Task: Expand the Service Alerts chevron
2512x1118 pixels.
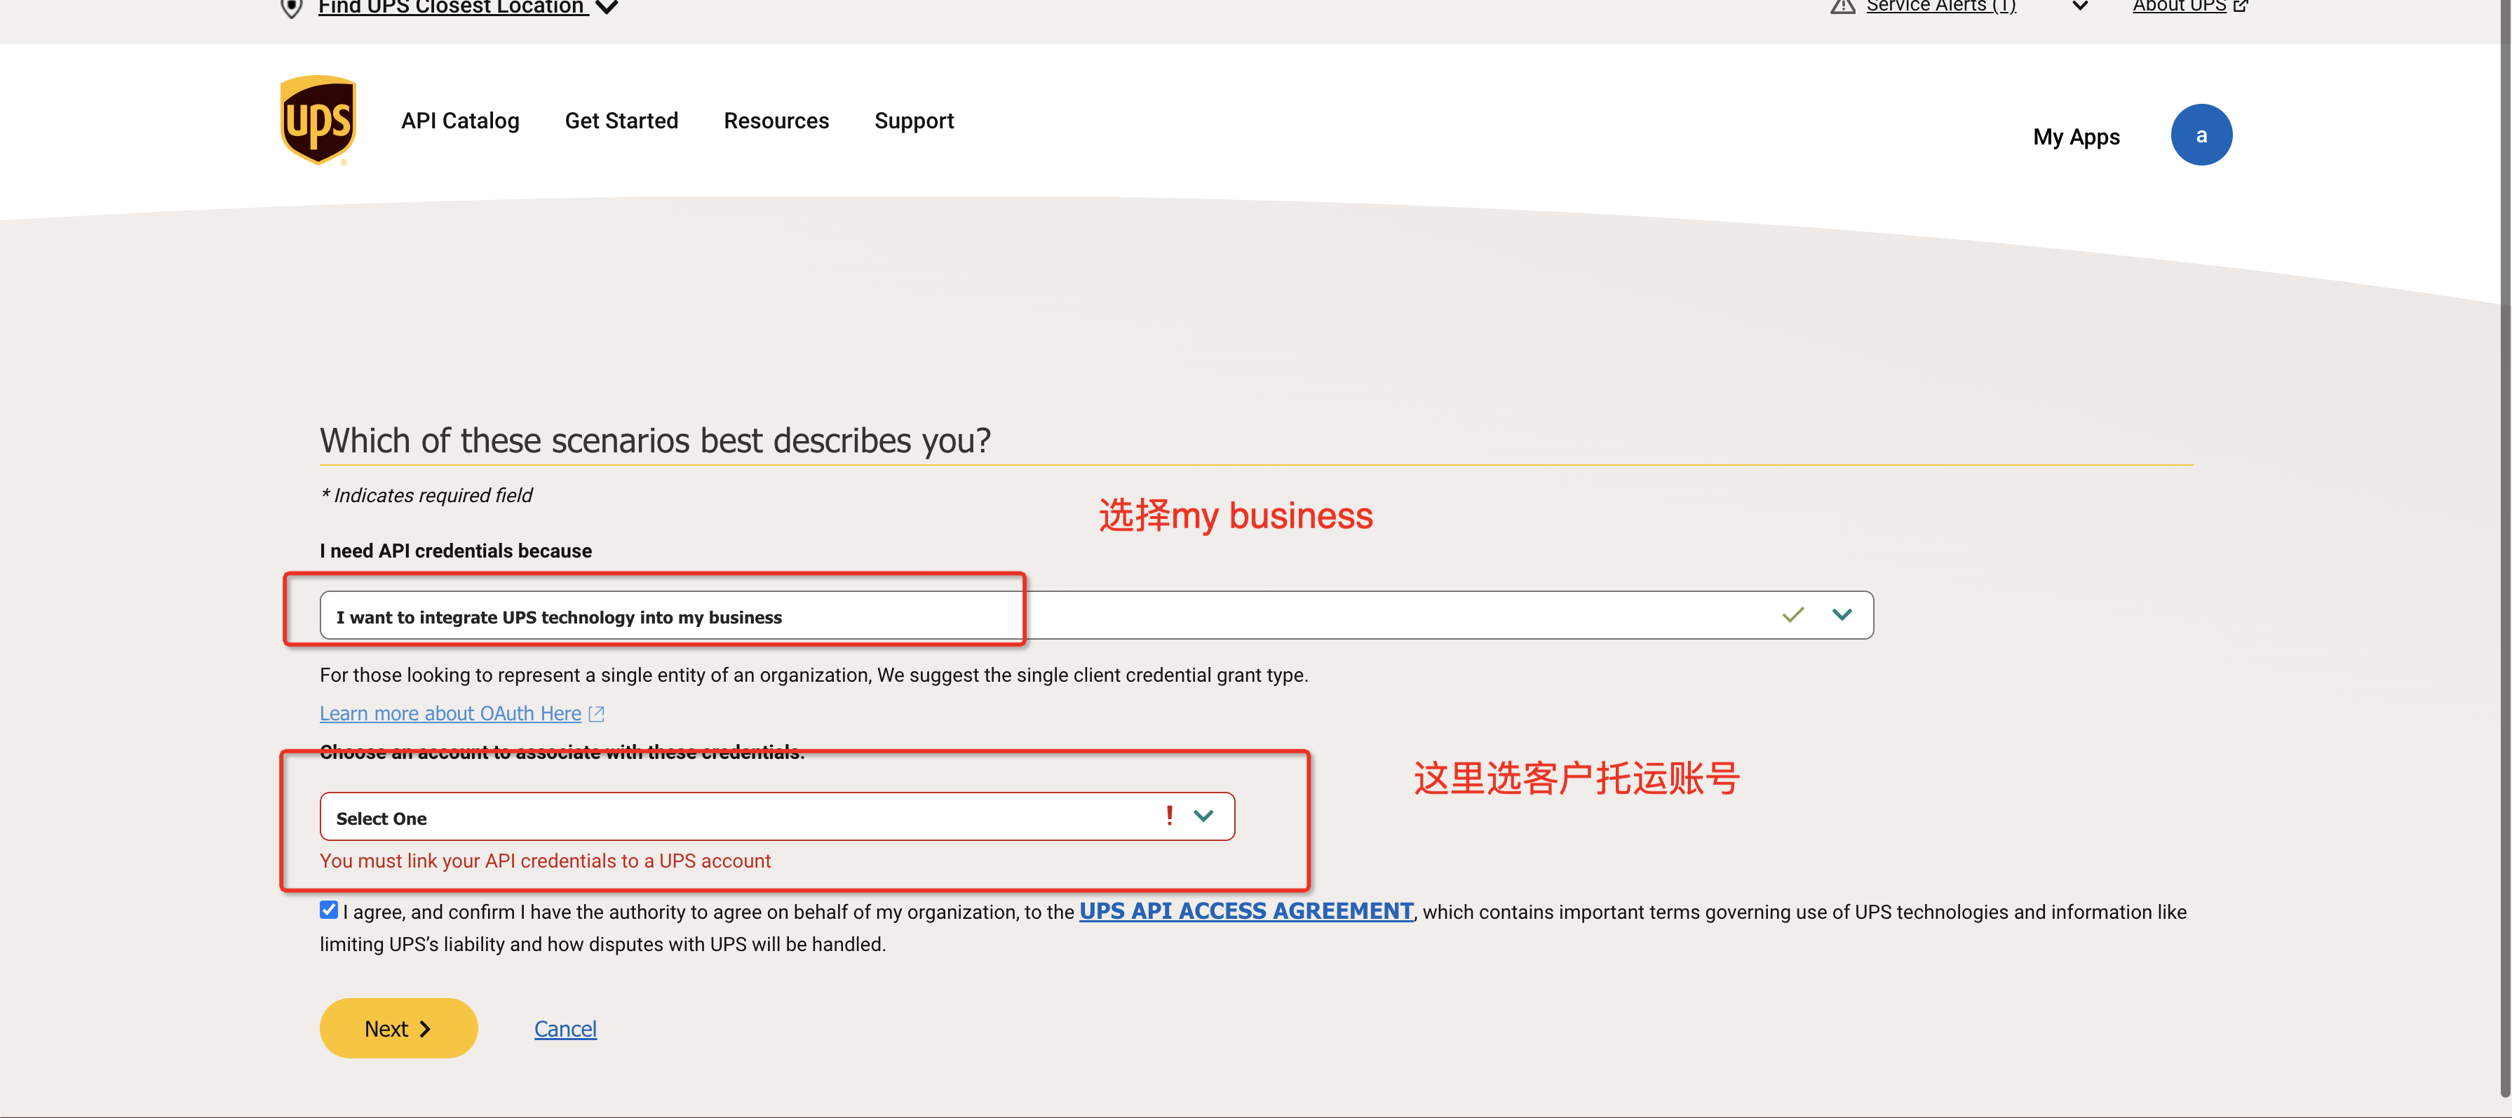Action: 2080,6
